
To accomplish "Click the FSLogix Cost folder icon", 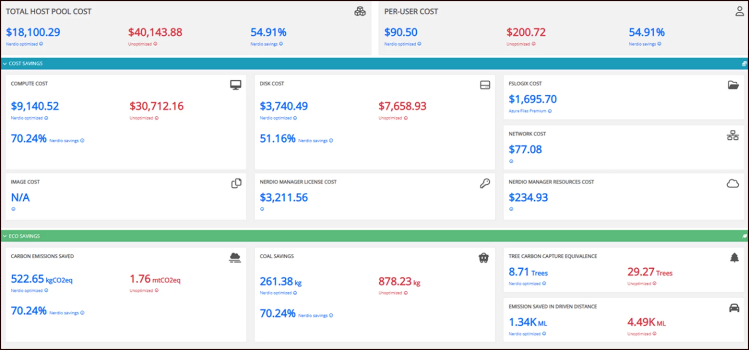I will [733, 85].
